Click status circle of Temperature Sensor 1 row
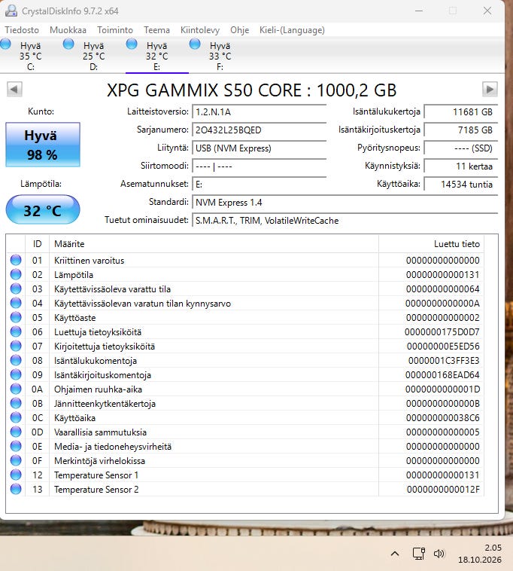Screen dimensions: 513x571 [x=16, y=475]
